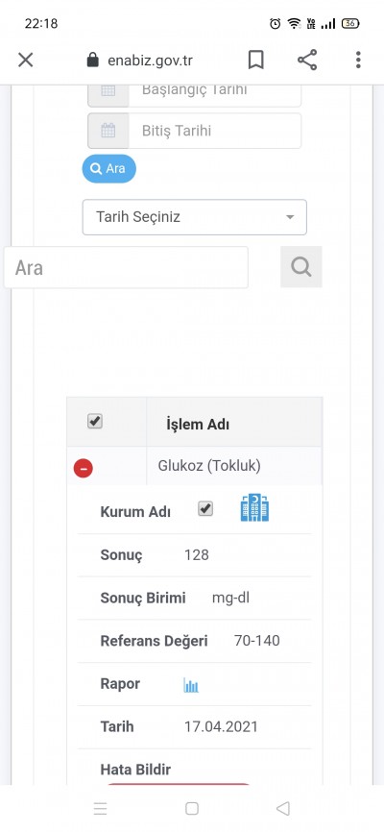Toggle the select-all checkbox in table header
The image size is (384, 832).
point(95,422)
